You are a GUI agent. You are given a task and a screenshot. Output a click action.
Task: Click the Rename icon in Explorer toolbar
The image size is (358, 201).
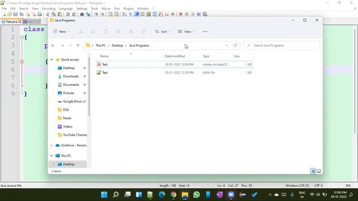coord(118,31)
